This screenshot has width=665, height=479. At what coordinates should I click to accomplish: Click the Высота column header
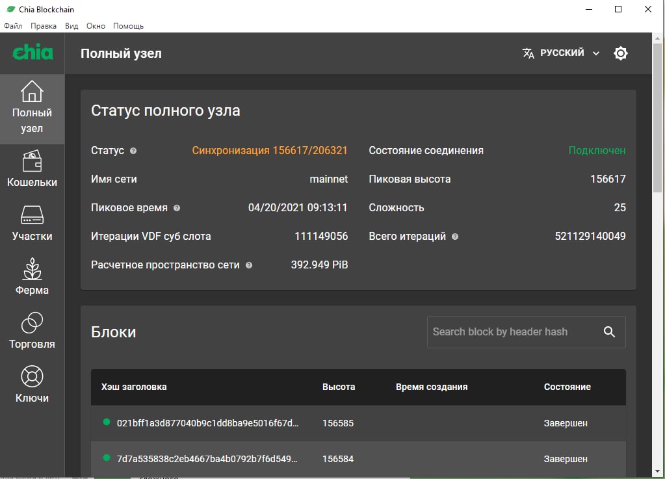[339, 387]
